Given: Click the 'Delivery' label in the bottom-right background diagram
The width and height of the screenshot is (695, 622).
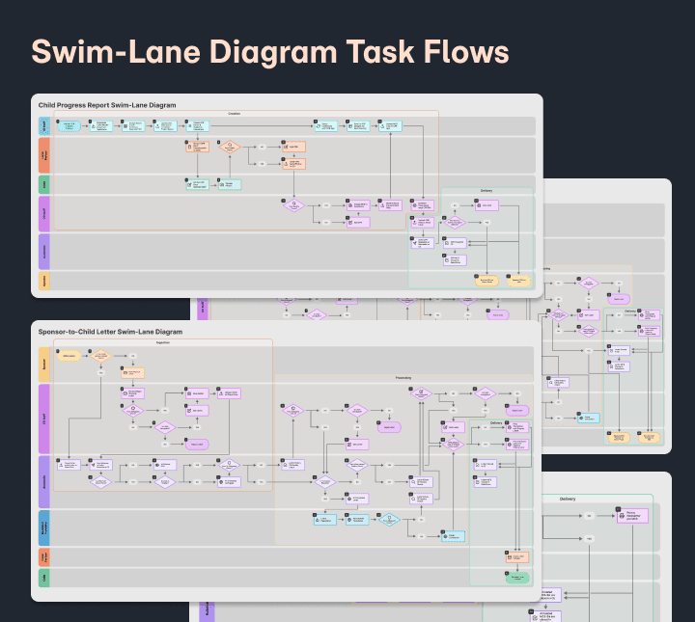Looking at the screenshot, I should click(x=568, y=499).
